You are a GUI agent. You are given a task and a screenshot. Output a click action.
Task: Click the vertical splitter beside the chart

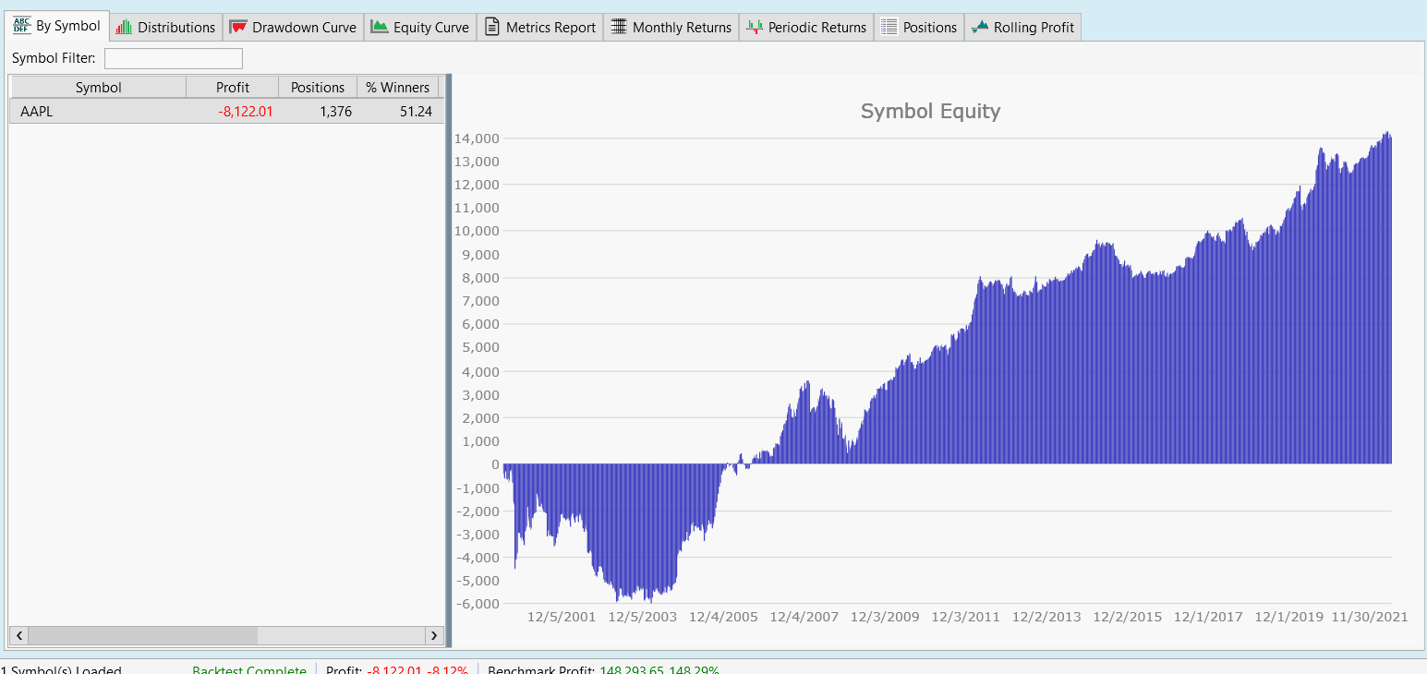pyautogui.click(x=448, y=360)
